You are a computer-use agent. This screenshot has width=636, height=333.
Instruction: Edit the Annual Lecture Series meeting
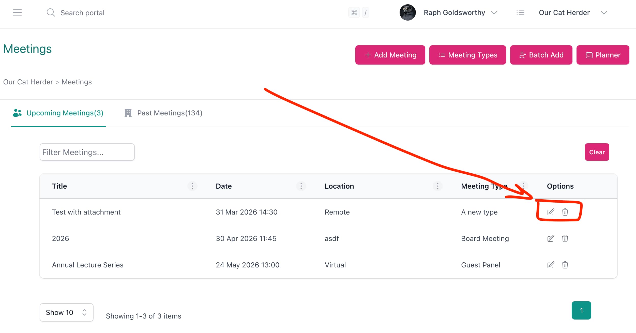point(551,265)
